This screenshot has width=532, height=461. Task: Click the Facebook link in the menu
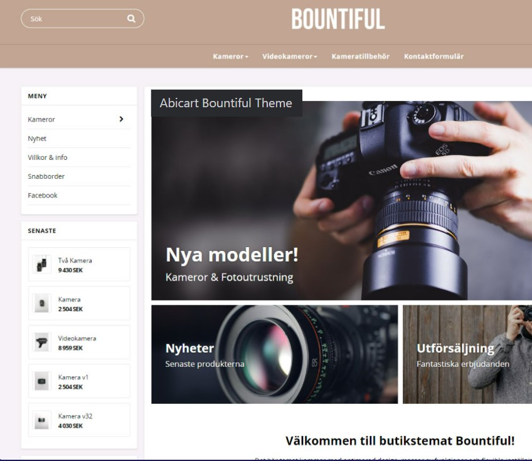42,195
